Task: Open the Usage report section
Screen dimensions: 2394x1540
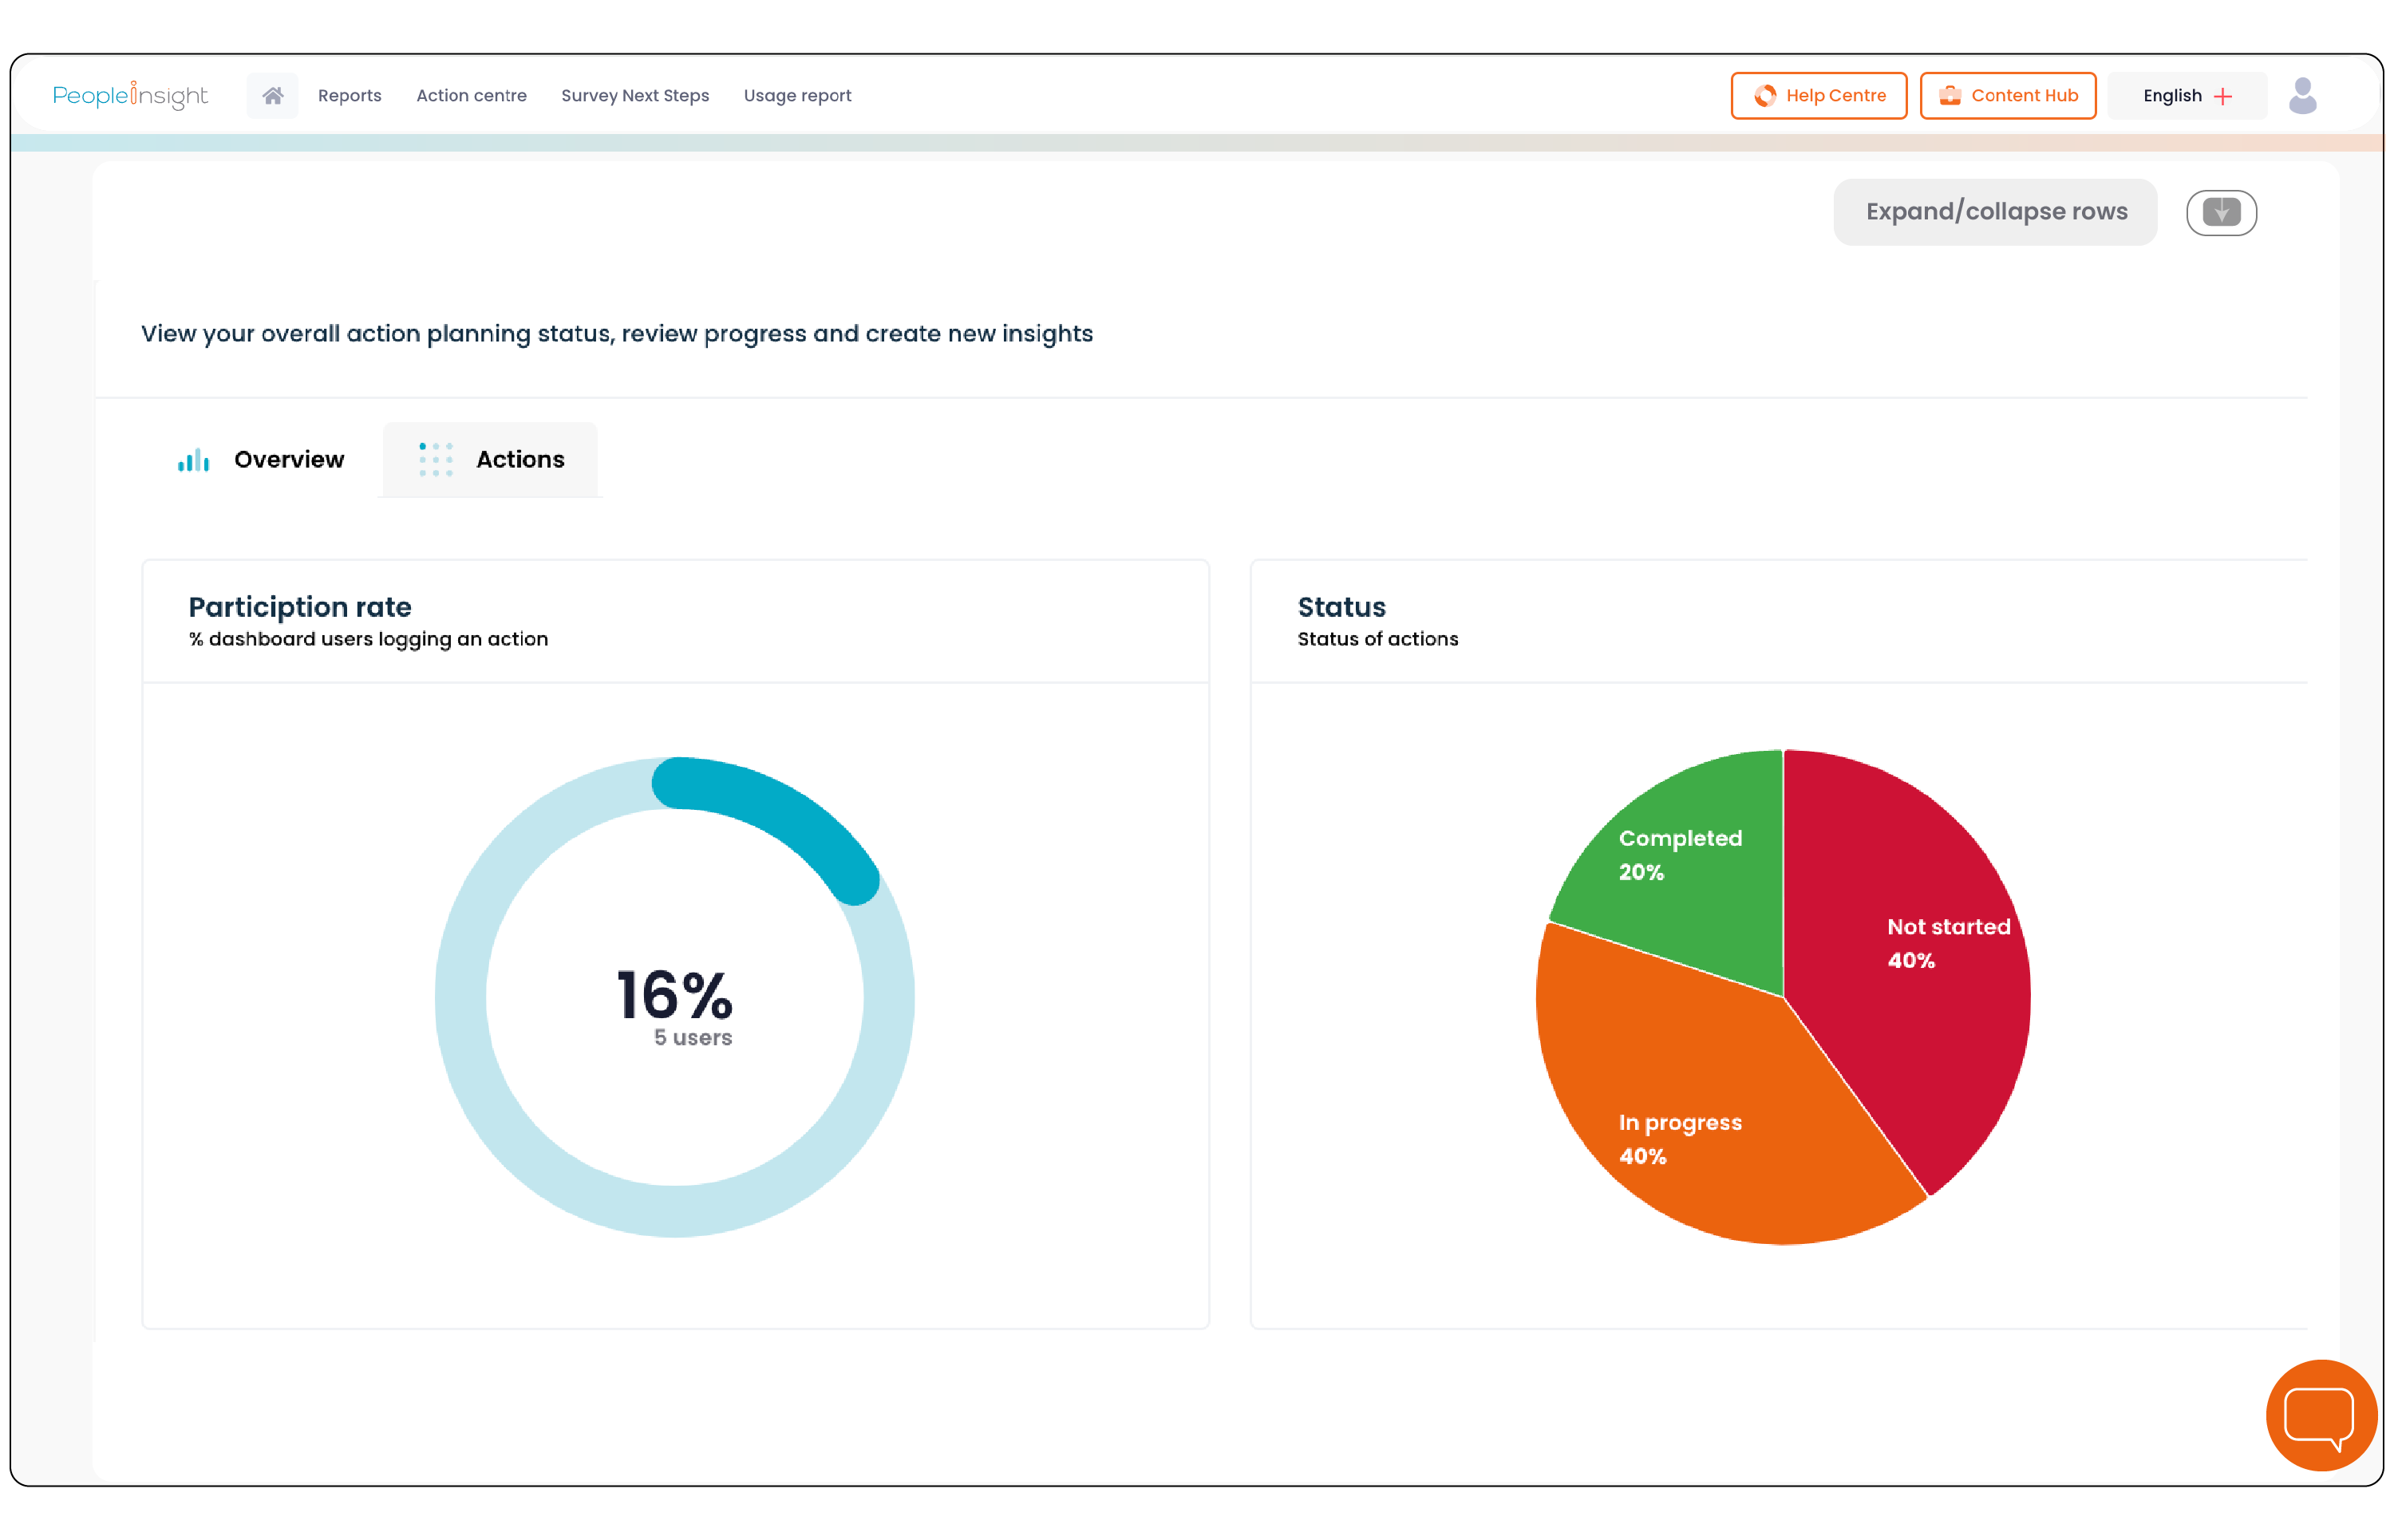Action: coord(797,96)
